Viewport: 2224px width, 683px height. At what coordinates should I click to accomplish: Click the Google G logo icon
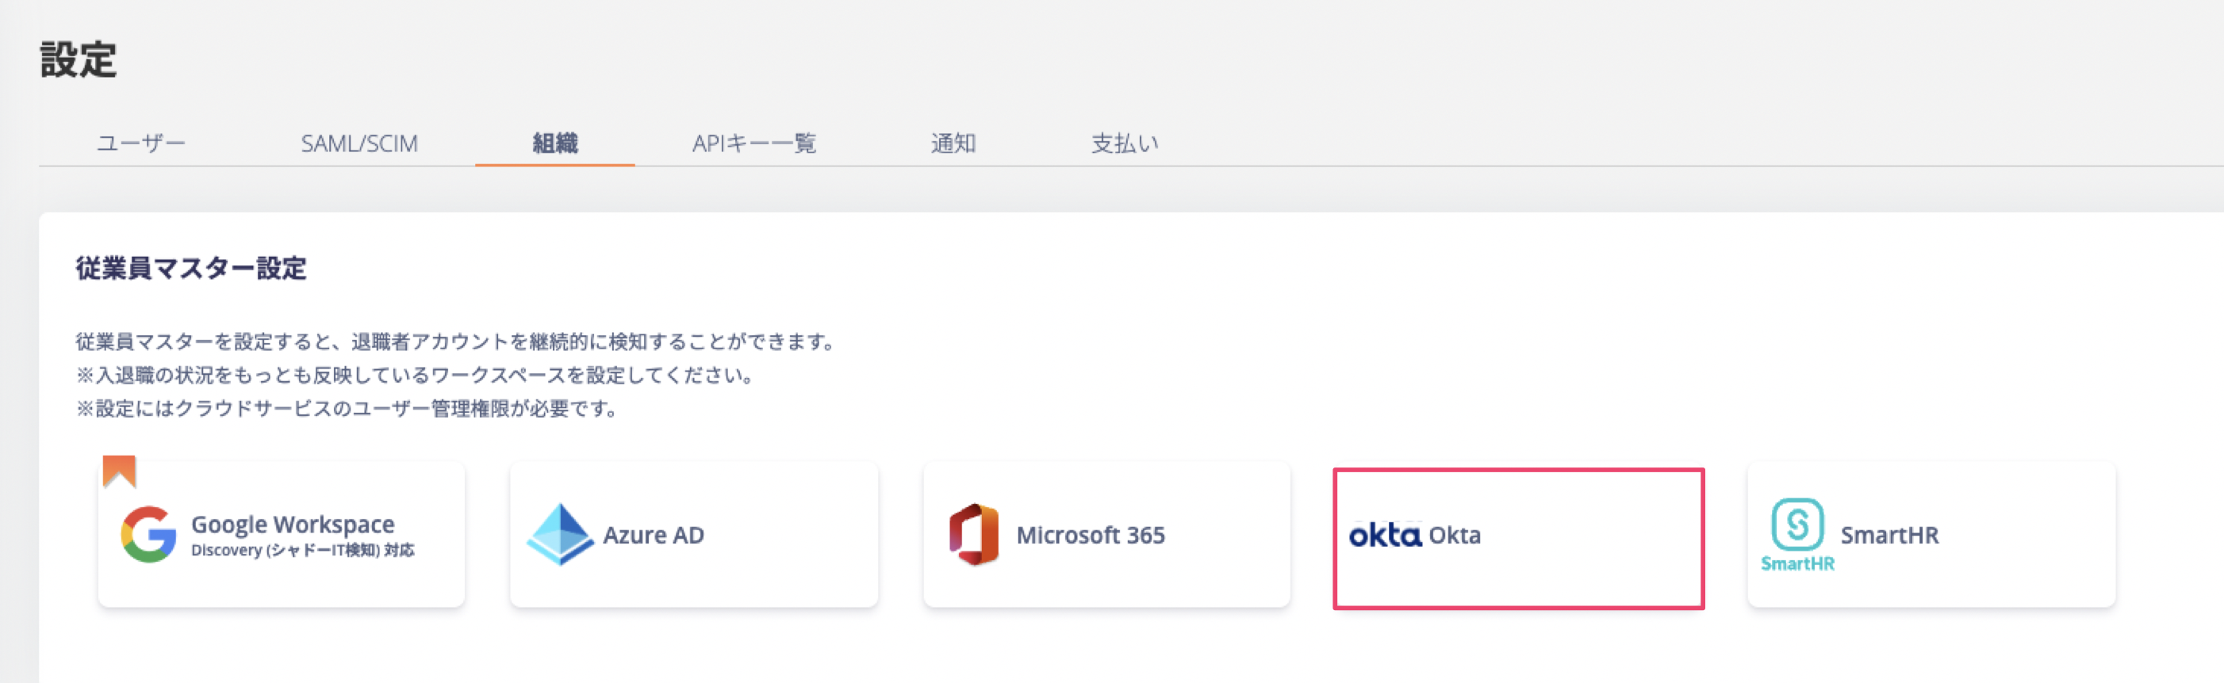148,535
